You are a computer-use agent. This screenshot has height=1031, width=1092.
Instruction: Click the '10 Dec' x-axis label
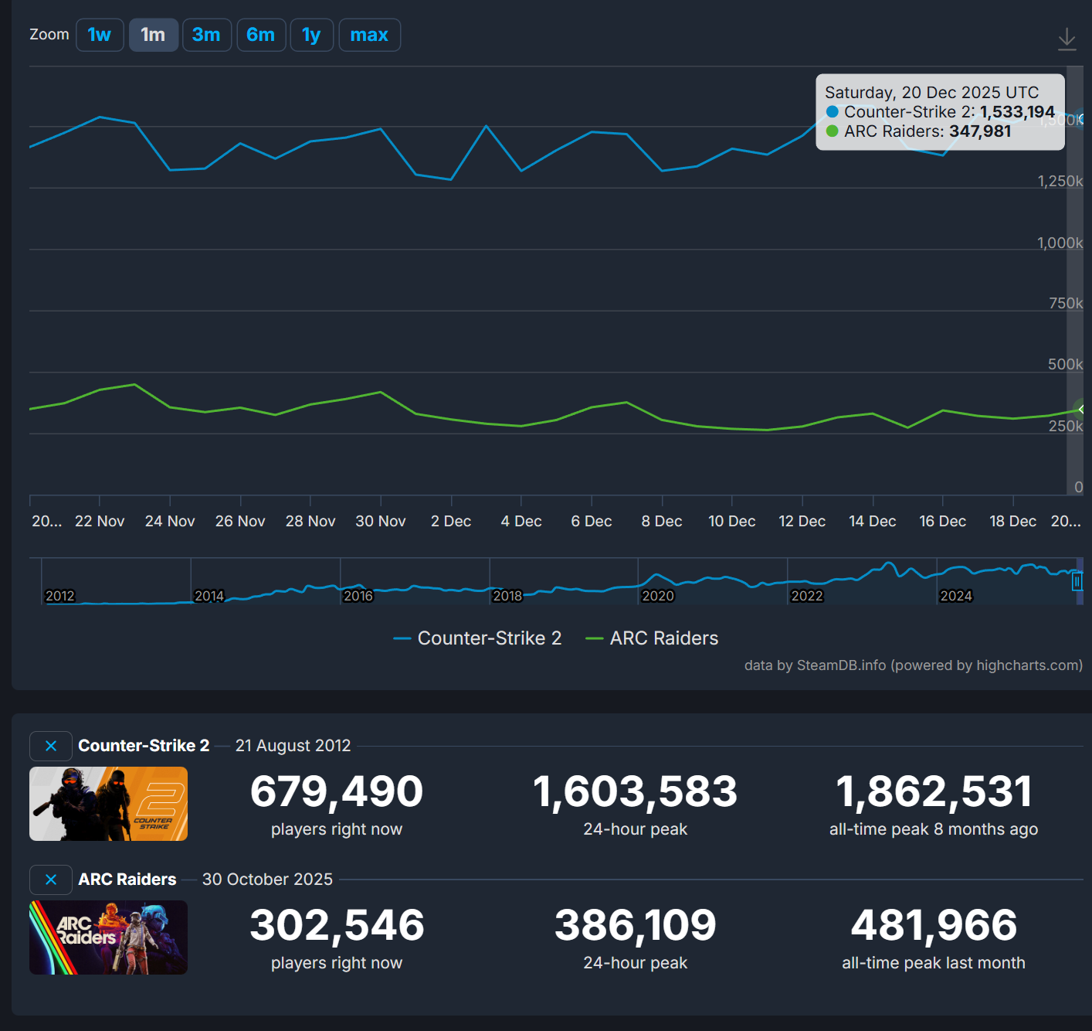tap(732, 522)
